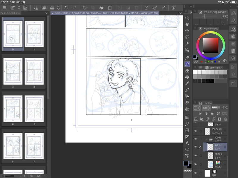238x178 pixels.
Task: Click the Redo arrow
Action: pos(75,8)
